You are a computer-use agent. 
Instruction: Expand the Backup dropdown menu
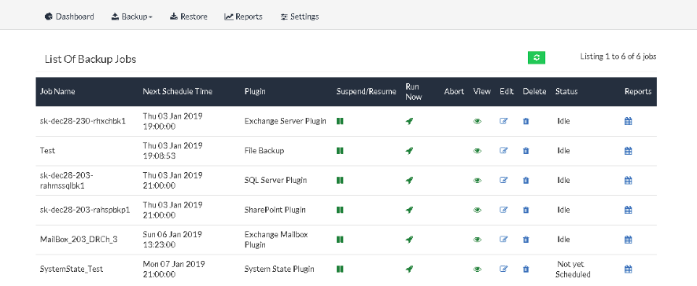pyautogui.click(x=131, y=16)
